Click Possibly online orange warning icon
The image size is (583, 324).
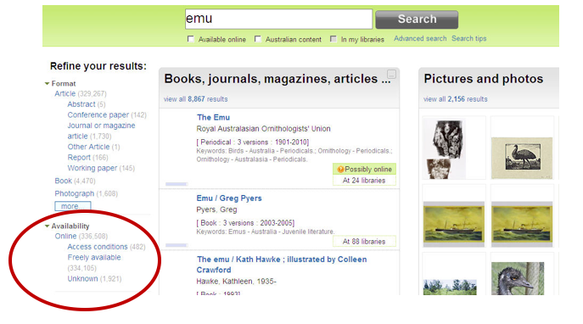(340, 170)
